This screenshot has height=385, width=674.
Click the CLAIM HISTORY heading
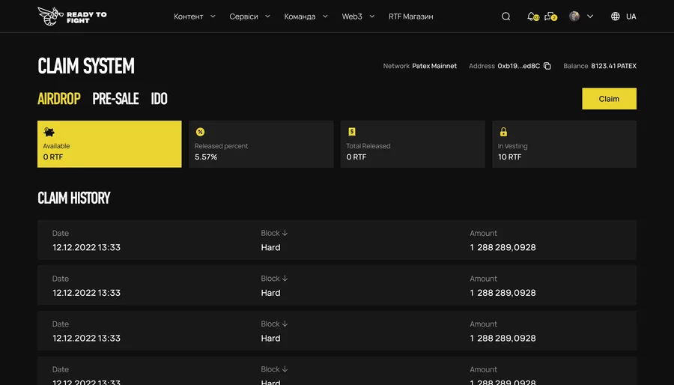[x=74, y=198]
